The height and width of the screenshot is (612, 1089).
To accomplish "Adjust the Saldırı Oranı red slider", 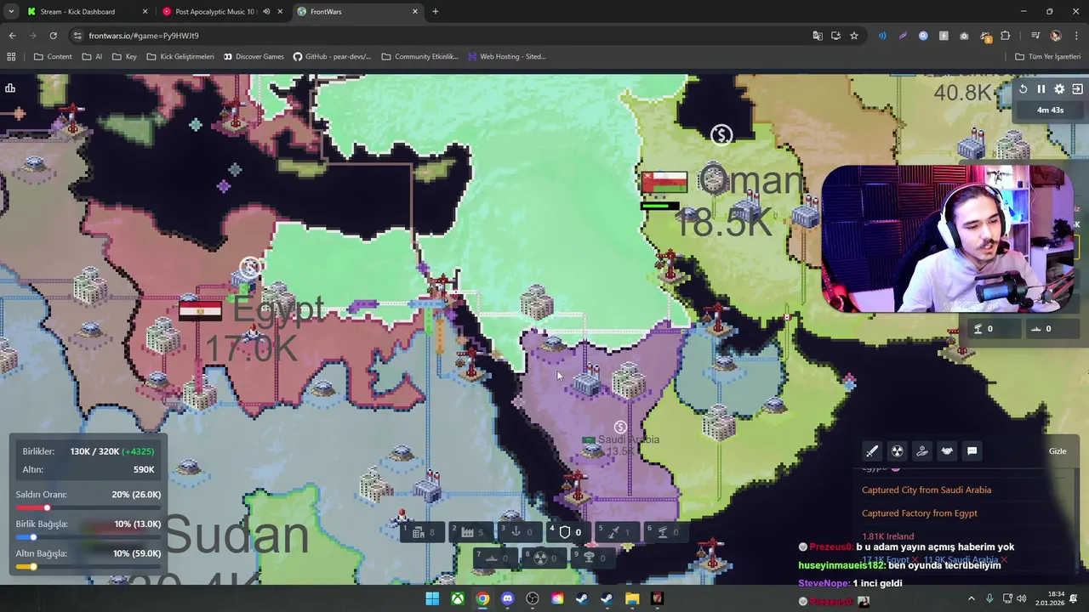I will pyautogui.click(x=89, y=507).
